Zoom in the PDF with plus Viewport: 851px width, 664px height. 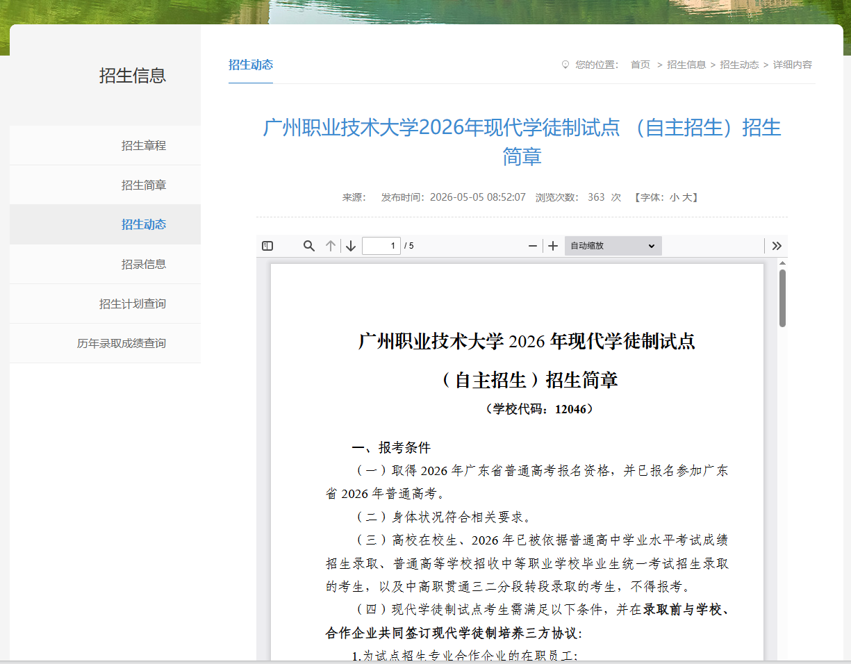click(x=553, y=246)
